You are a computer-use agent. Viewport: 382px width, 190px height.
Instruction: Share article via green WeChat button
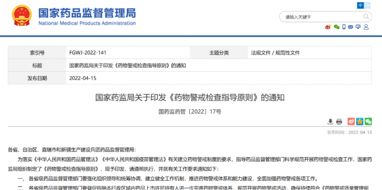point(368,122)
